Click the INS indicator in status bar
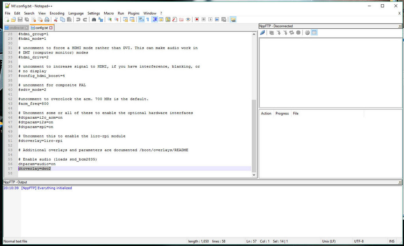The width and height of the screenshot is (404, 246). coord(391,241)
